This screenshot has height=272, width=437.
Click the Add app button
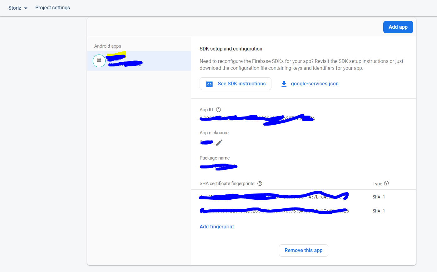click(x=398, y=27)
